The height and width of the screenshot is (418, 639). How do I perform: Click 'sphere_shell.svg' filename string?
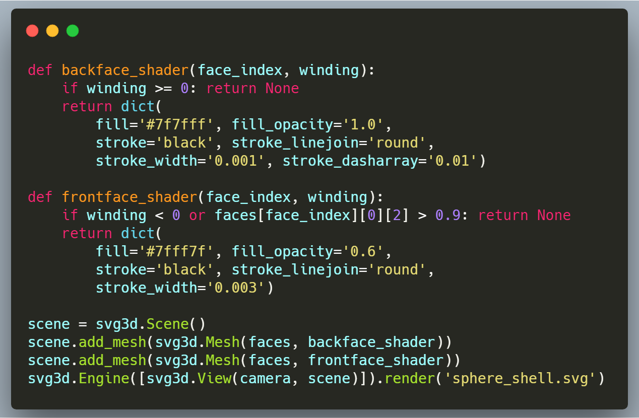tap(520, 378)
